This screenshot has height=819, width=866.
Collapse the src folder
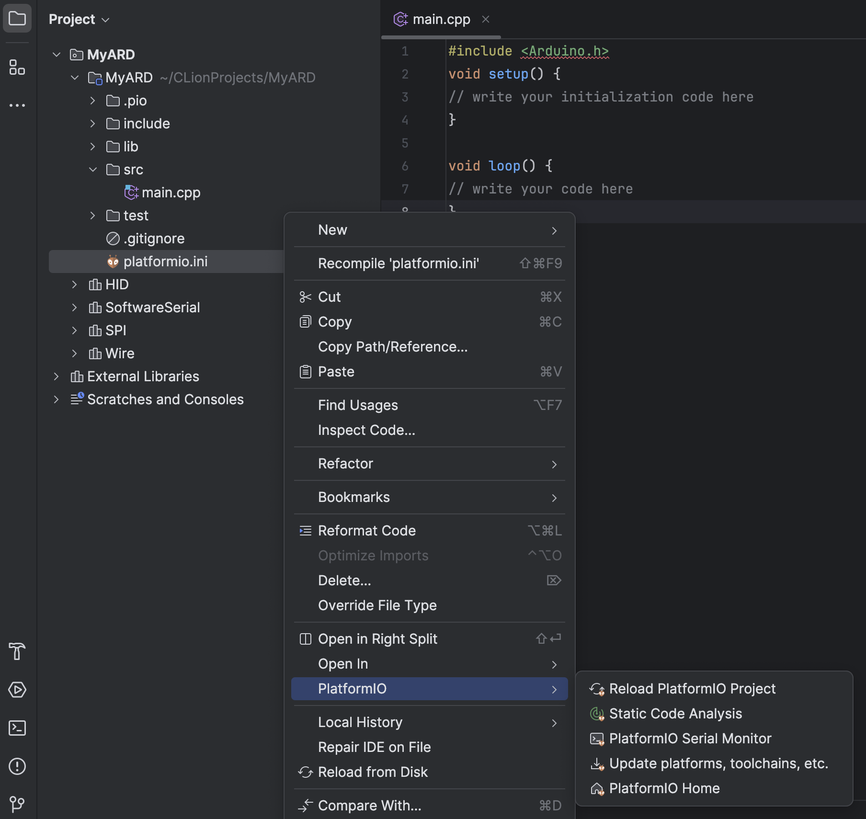tap(92, 170)
